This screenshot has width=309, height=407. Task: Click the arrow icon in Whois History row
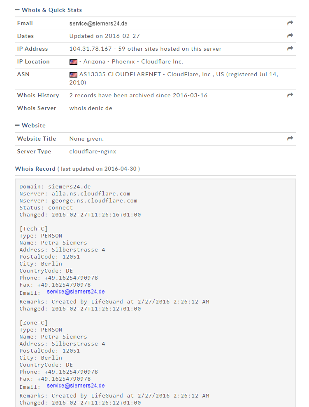[x=290, y=95]
